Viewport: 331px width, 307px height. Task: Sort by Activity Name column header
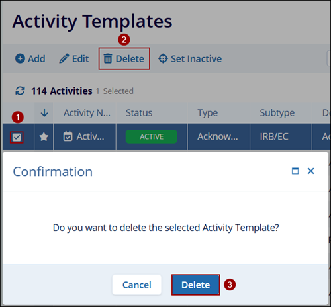[87, 113]
